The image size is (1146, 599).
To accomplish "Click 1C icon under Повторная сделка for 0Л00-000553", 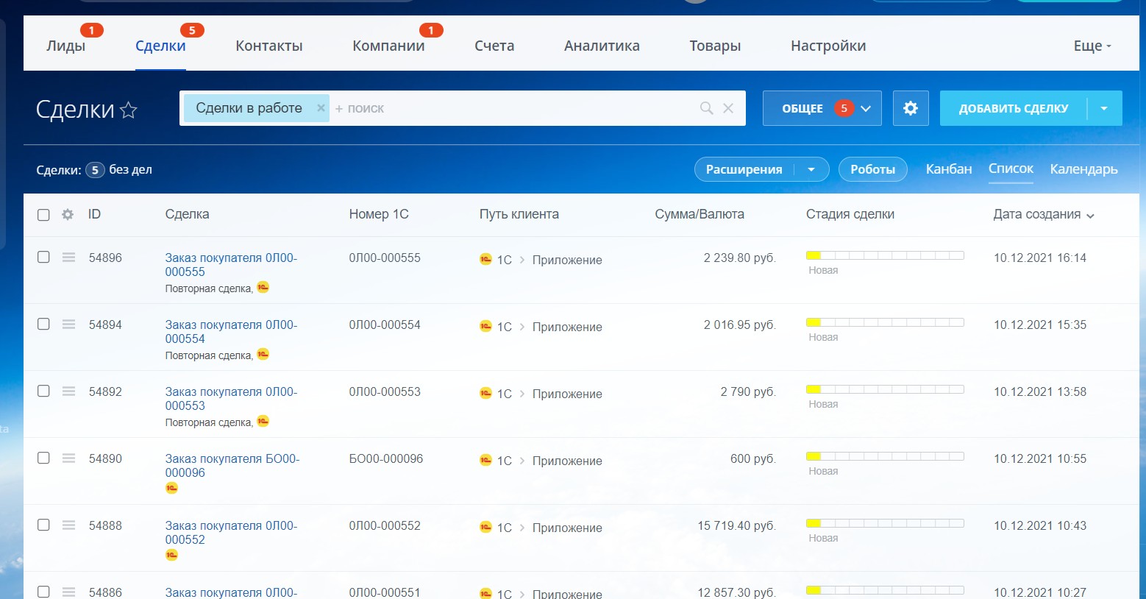I will tap(263, 421).
